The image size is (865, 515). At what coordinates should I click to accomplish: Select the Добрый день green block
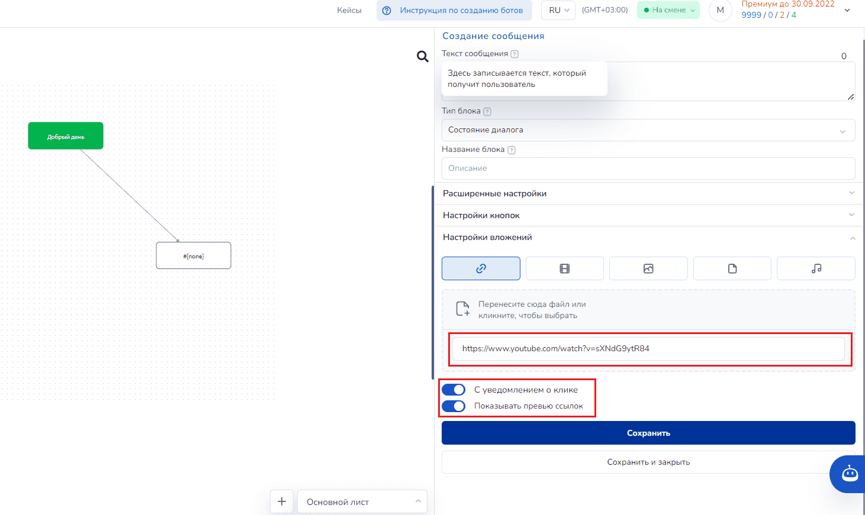coord(66,136)
